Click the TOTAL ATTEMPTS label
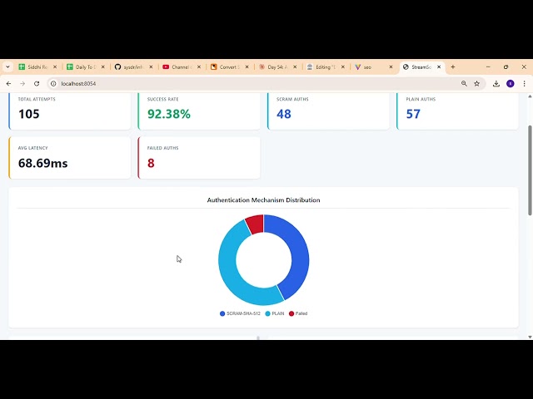This screenshot has height=399, width=533. [37, 99]
